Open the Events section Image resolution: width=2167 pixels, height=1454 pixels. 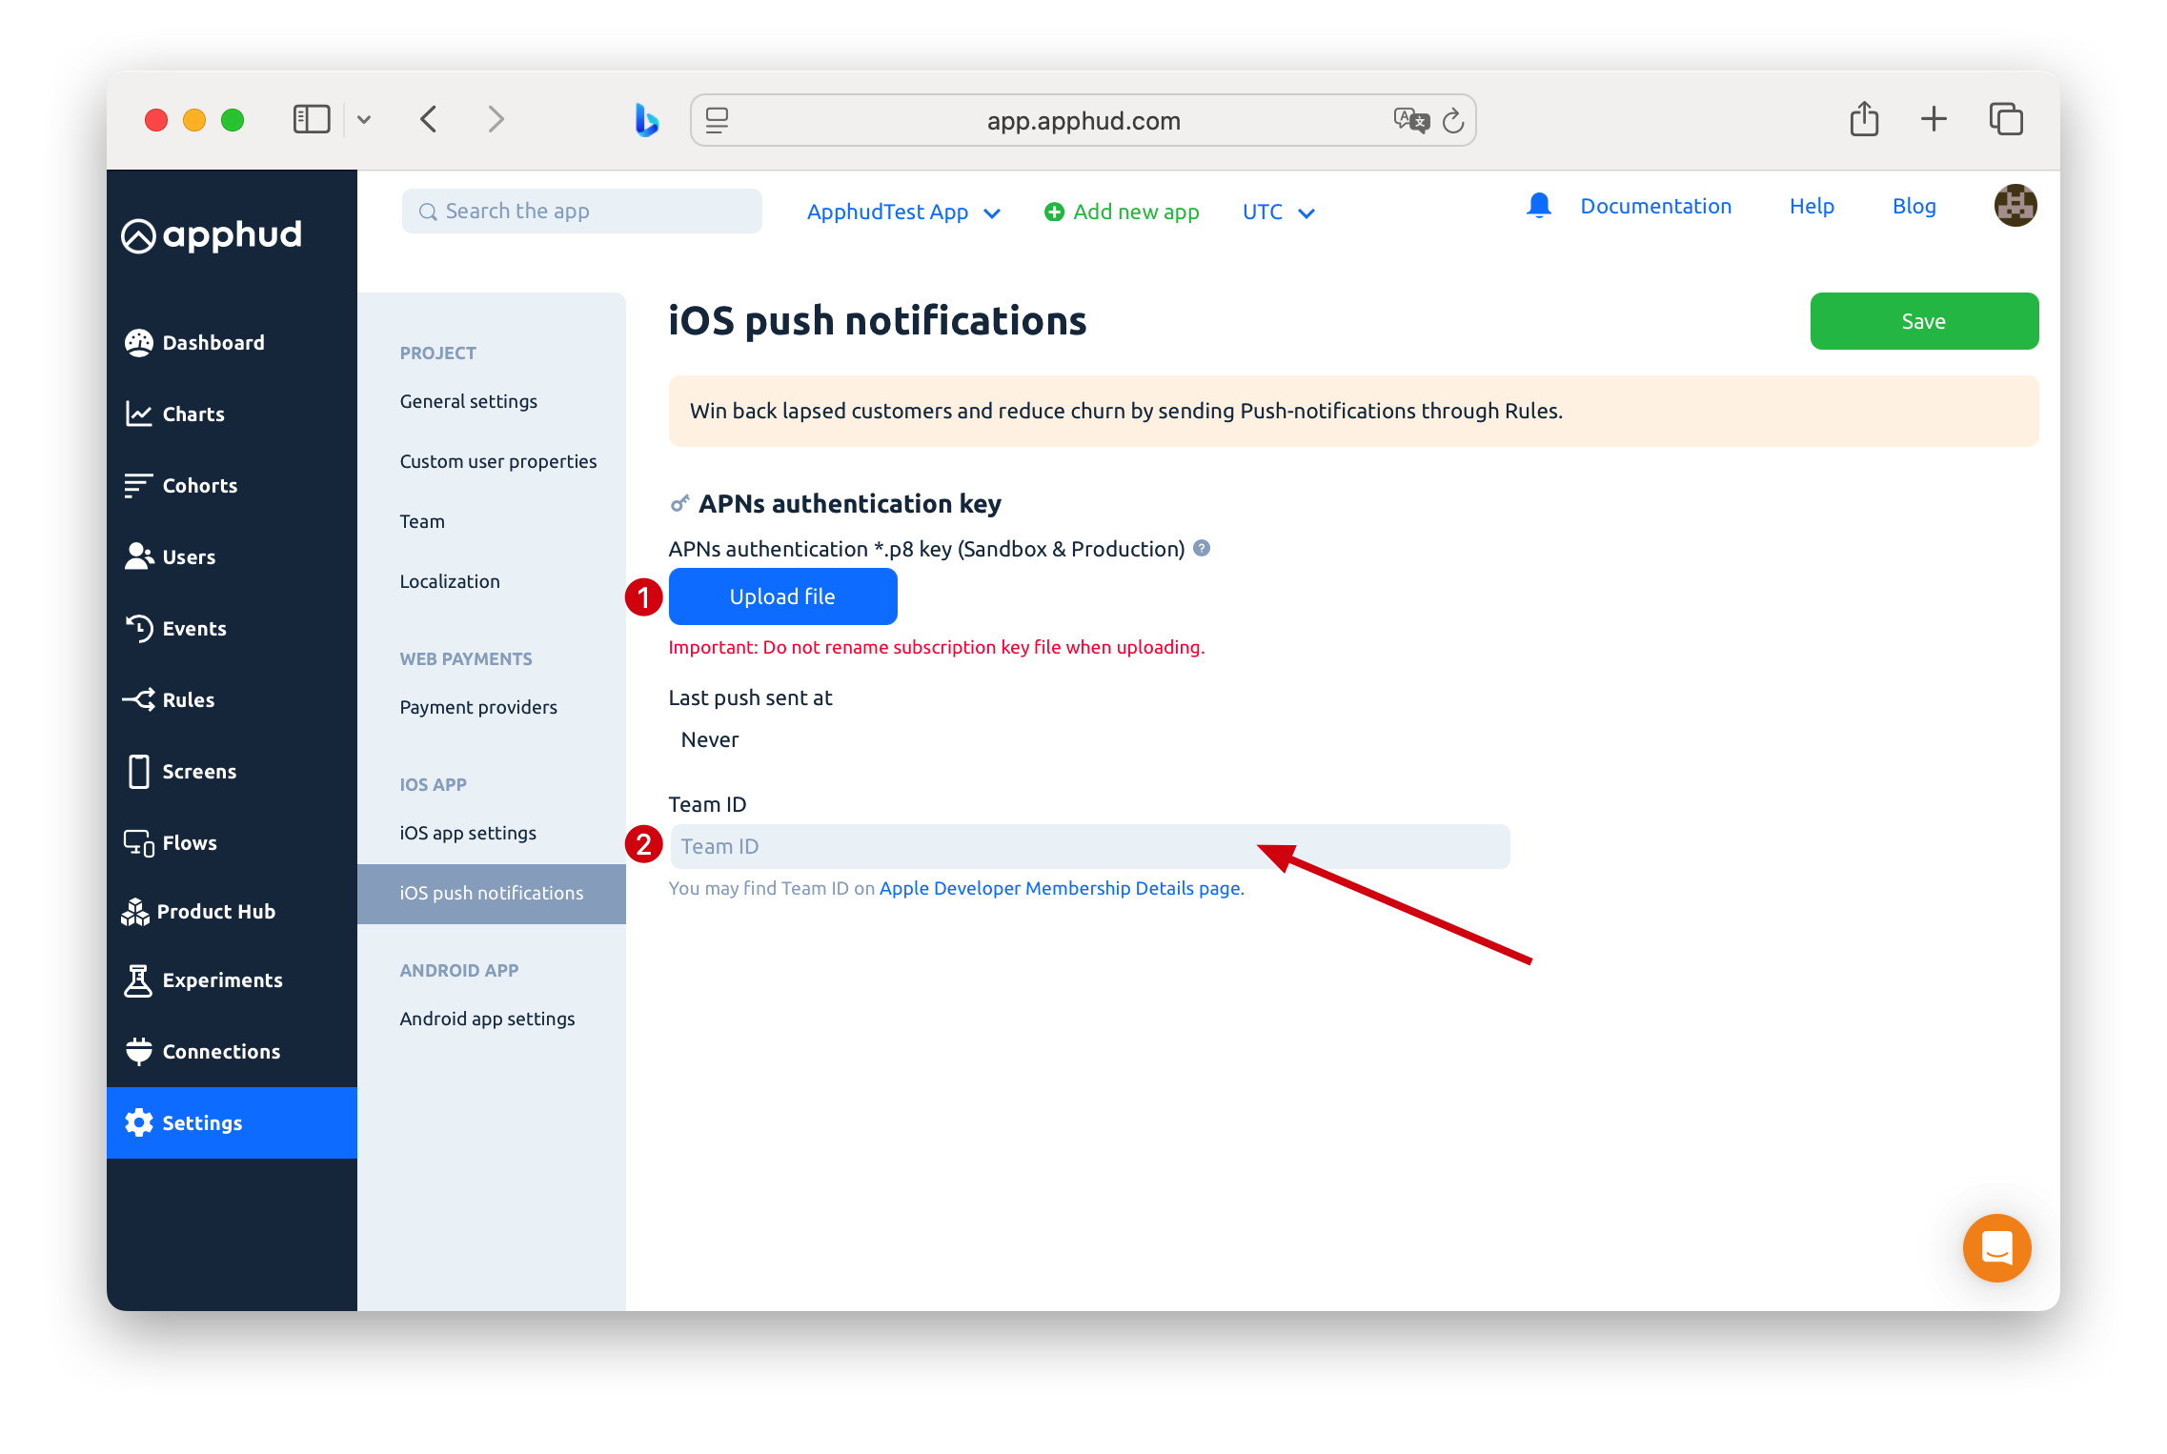point(193,628)
